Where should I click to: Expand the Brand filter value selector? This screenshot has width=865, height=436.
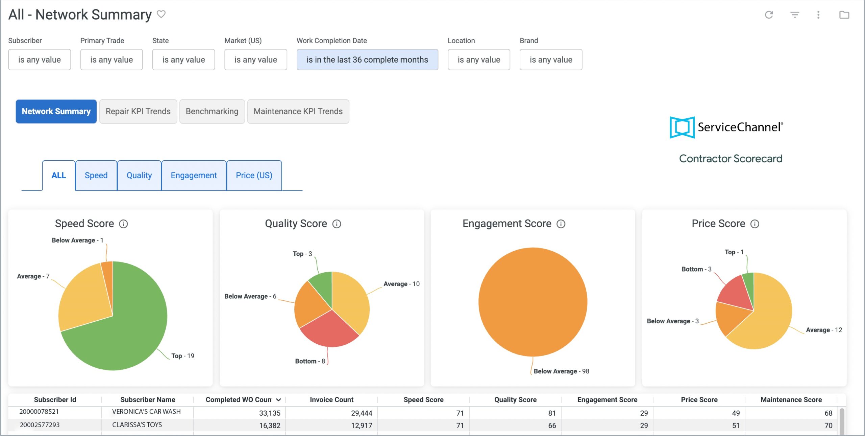[x=551, y=60]
